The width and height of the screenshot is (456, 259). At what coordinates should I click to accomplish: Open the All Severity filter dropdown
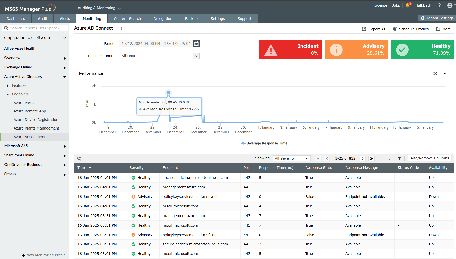point(291,158)
